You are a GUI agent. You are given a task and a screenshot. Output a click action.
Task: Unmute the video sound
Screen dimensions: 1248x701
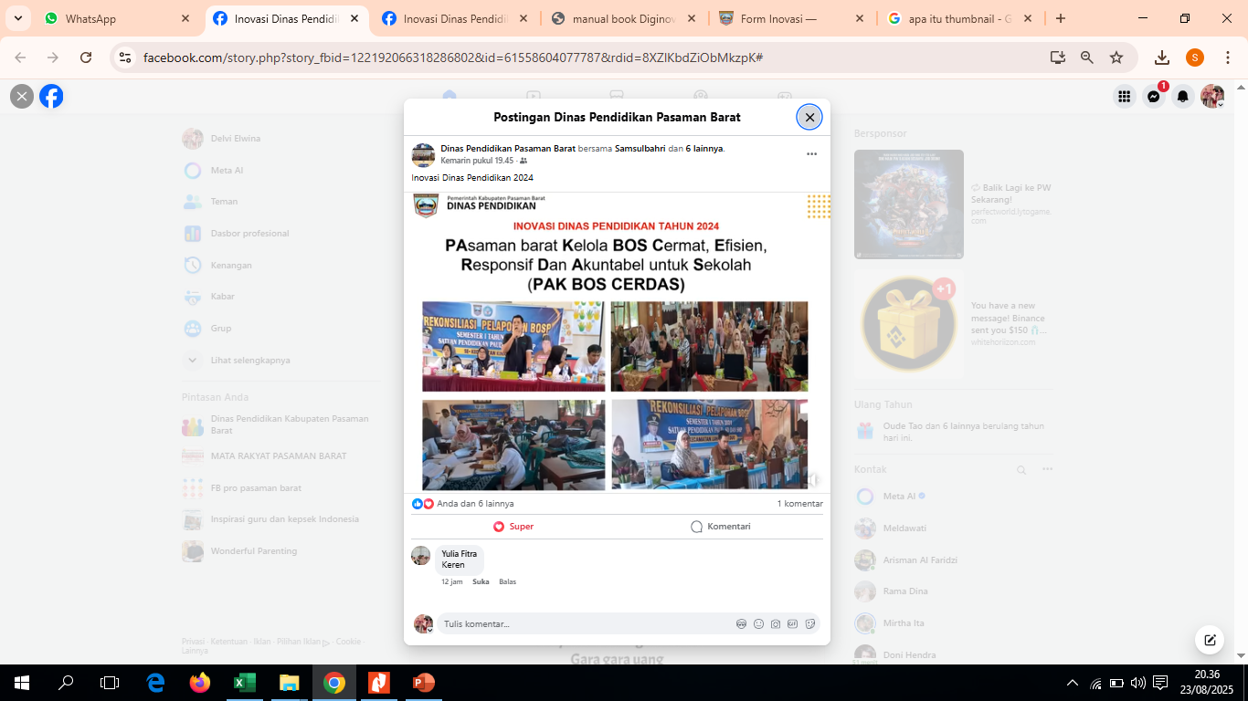click(x=811, y=479)
